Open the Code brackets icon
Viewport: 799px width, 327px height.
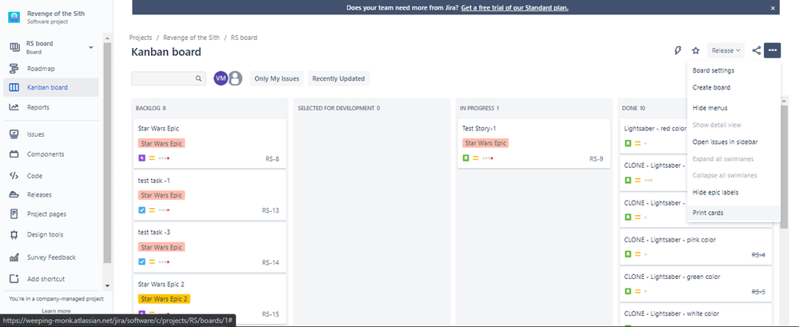[14, 176]
